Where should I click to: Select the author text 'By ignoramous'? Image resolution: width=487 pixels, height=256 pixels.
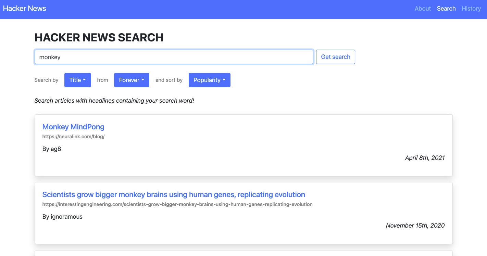(x=62, y=217)
